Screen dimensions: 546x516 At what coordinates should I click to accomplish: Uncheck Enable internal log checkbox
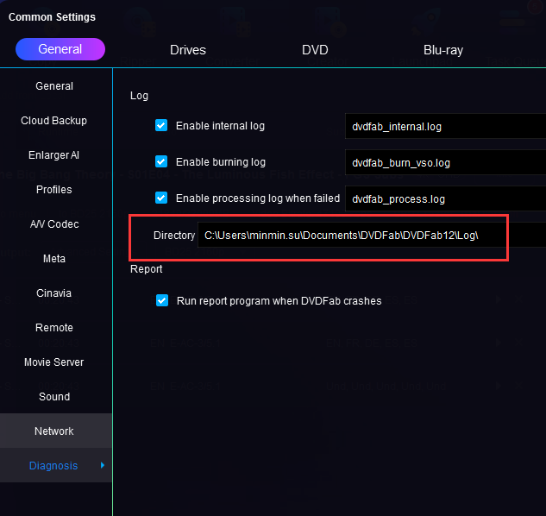point(161,125)
